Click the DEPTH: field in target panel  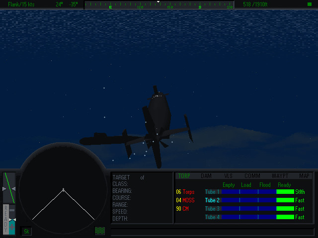coord(120,218)
